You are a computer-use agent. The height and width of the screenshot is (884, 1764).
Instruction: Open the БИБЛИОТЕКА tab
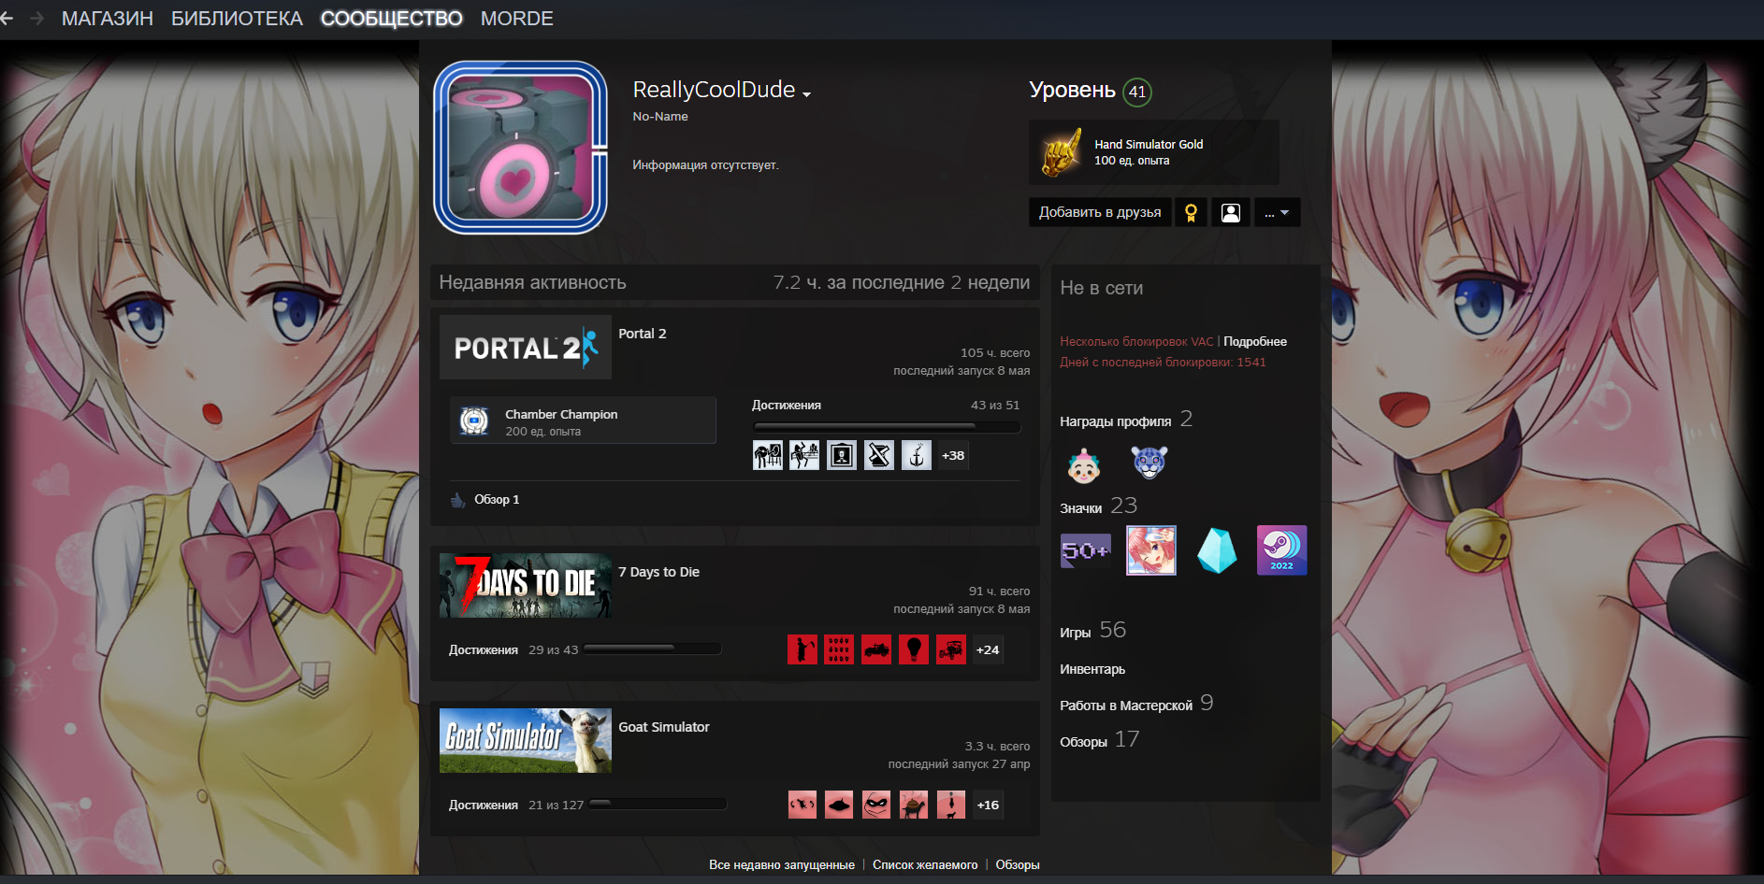coord(237,19)
